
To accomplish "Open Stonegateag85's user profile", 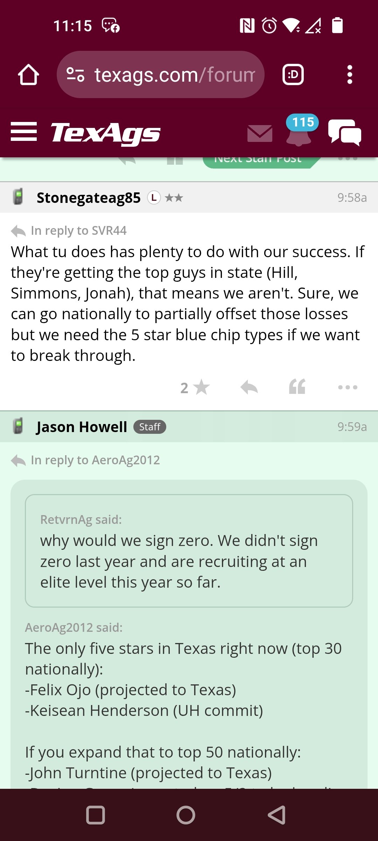I will [89, 198].
